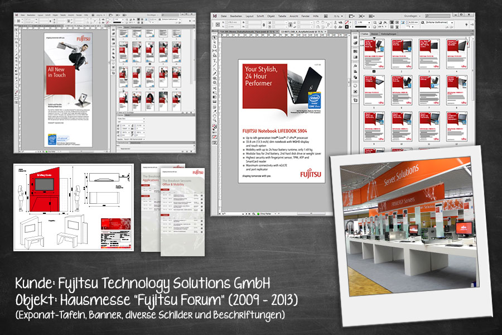Click the Quick Apply lightning icon in LIFEBOOK window
This screenshot has width=502, height=335.
466,25
